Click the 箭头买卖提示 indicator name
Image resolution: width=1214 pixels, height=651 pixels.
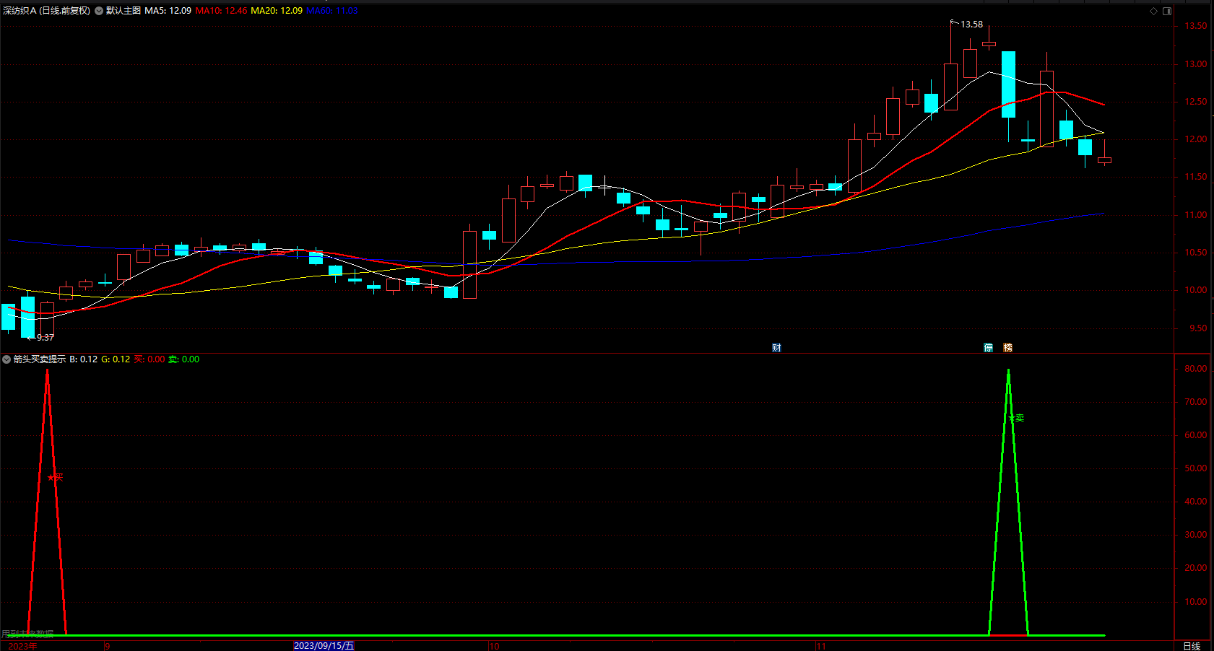coord(40,359)
